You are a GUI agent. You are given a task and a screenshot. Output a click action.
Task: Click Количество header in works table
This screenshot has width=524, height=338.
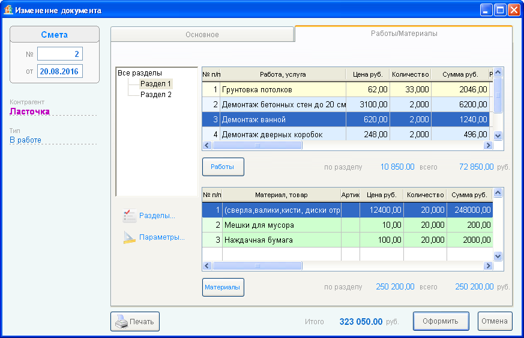click(411, 74)
